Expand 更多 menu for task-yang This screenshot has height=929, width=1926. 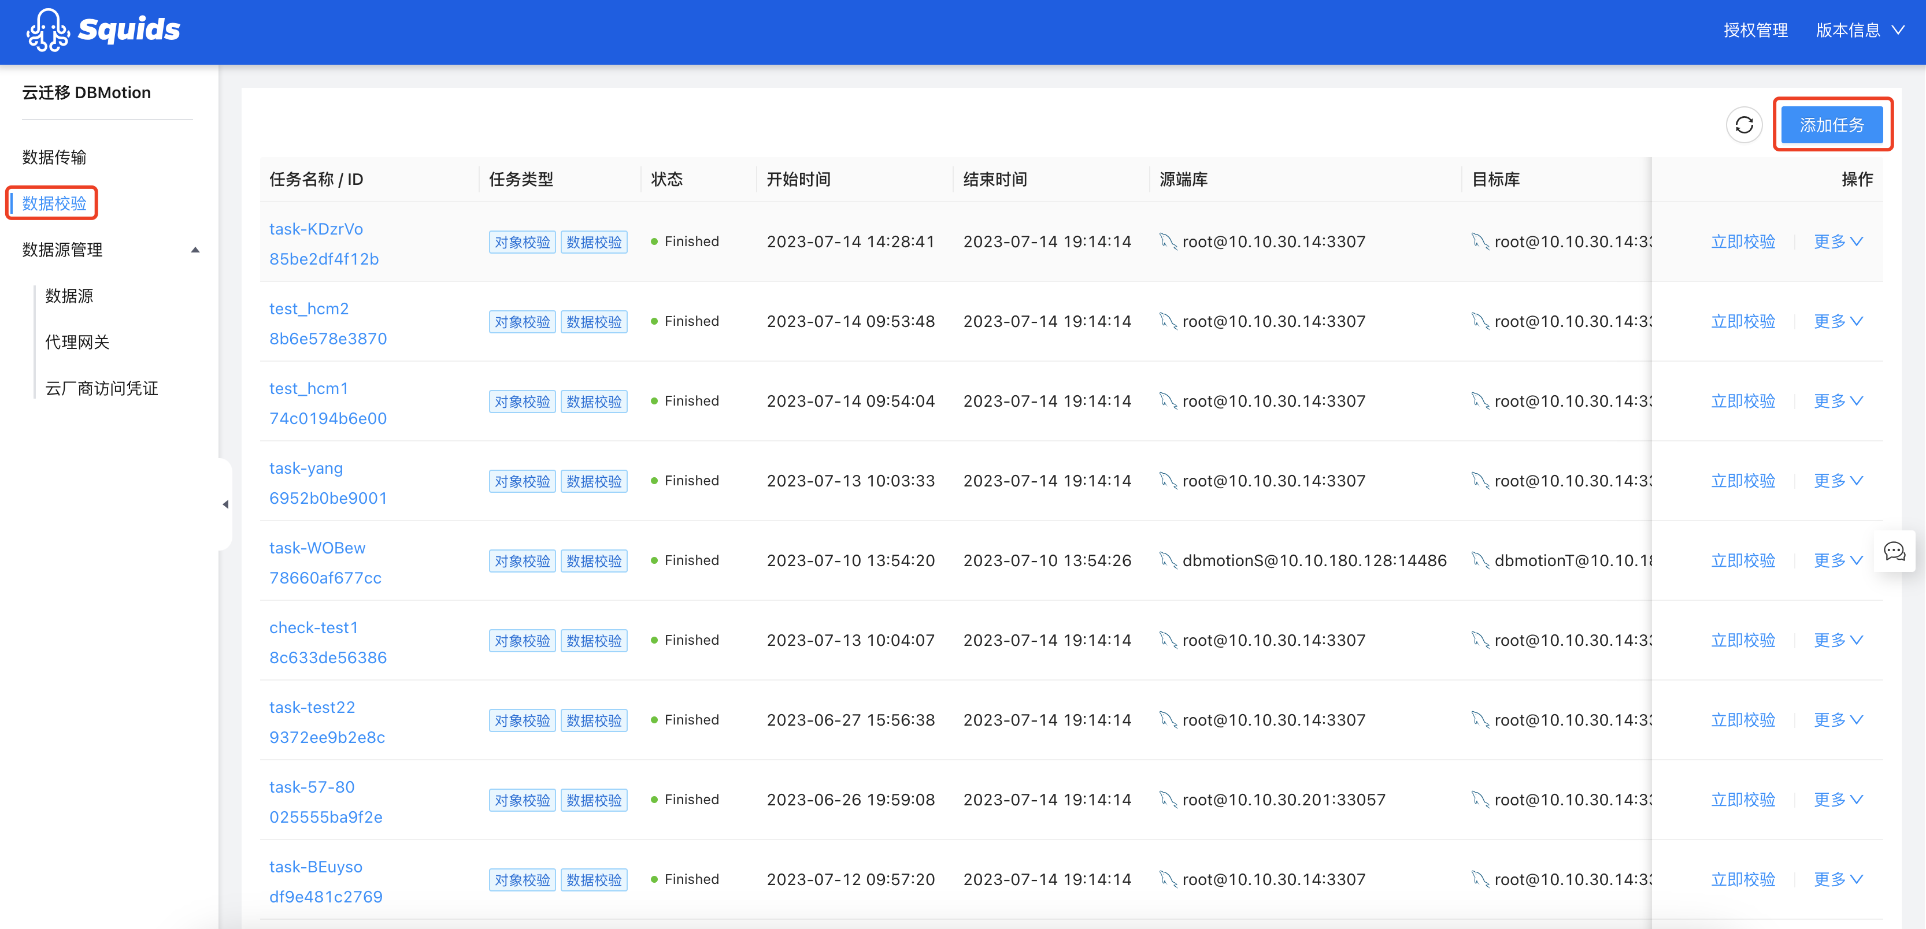(x=1838, y=481)
